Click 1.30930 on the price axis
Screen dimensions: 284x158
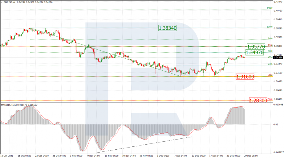(278, 82)
